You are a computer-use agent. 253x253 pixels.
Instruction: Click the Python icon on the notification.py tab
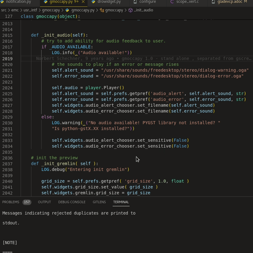coord(2,2)
